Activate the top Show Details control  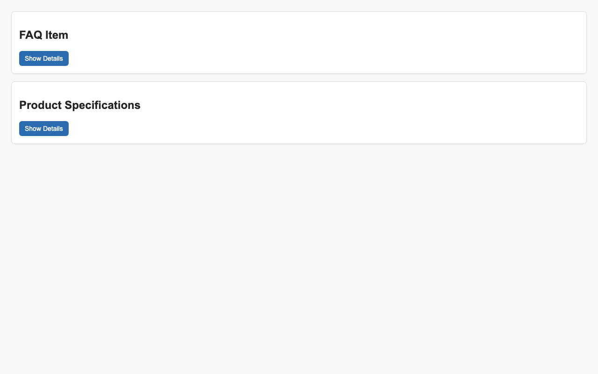click(43, 58)
